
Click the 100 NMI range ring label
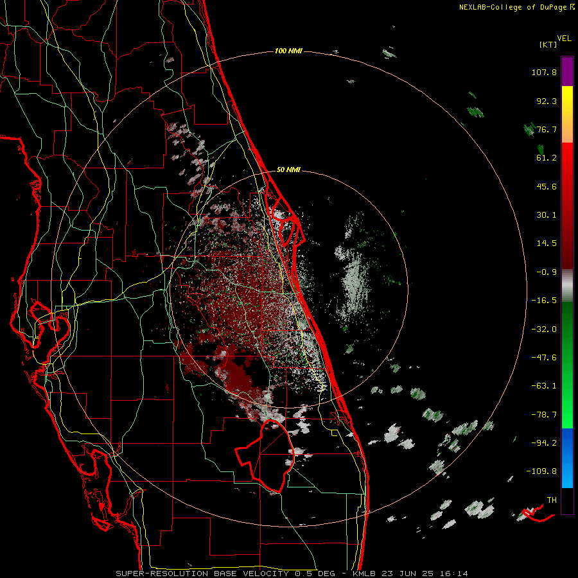pos(288,51)
